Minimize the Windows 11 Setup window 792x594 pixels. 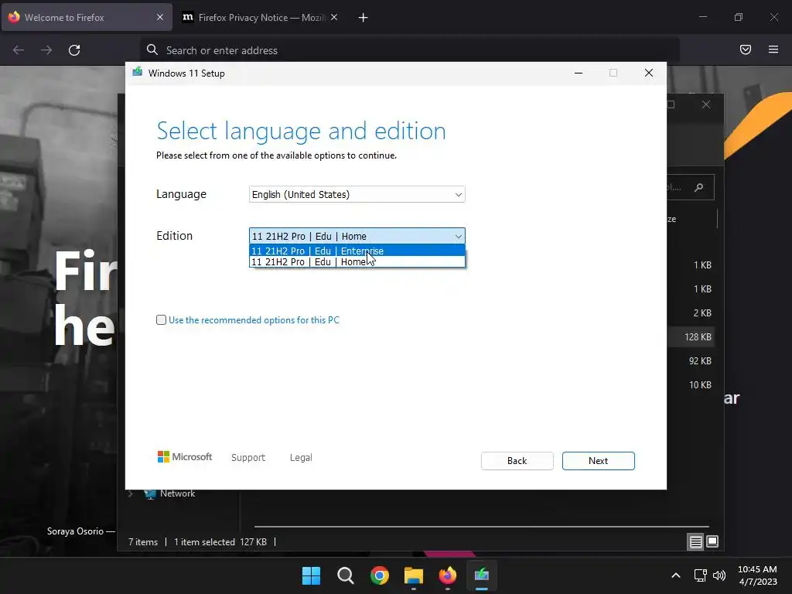(x=579, y=73)
